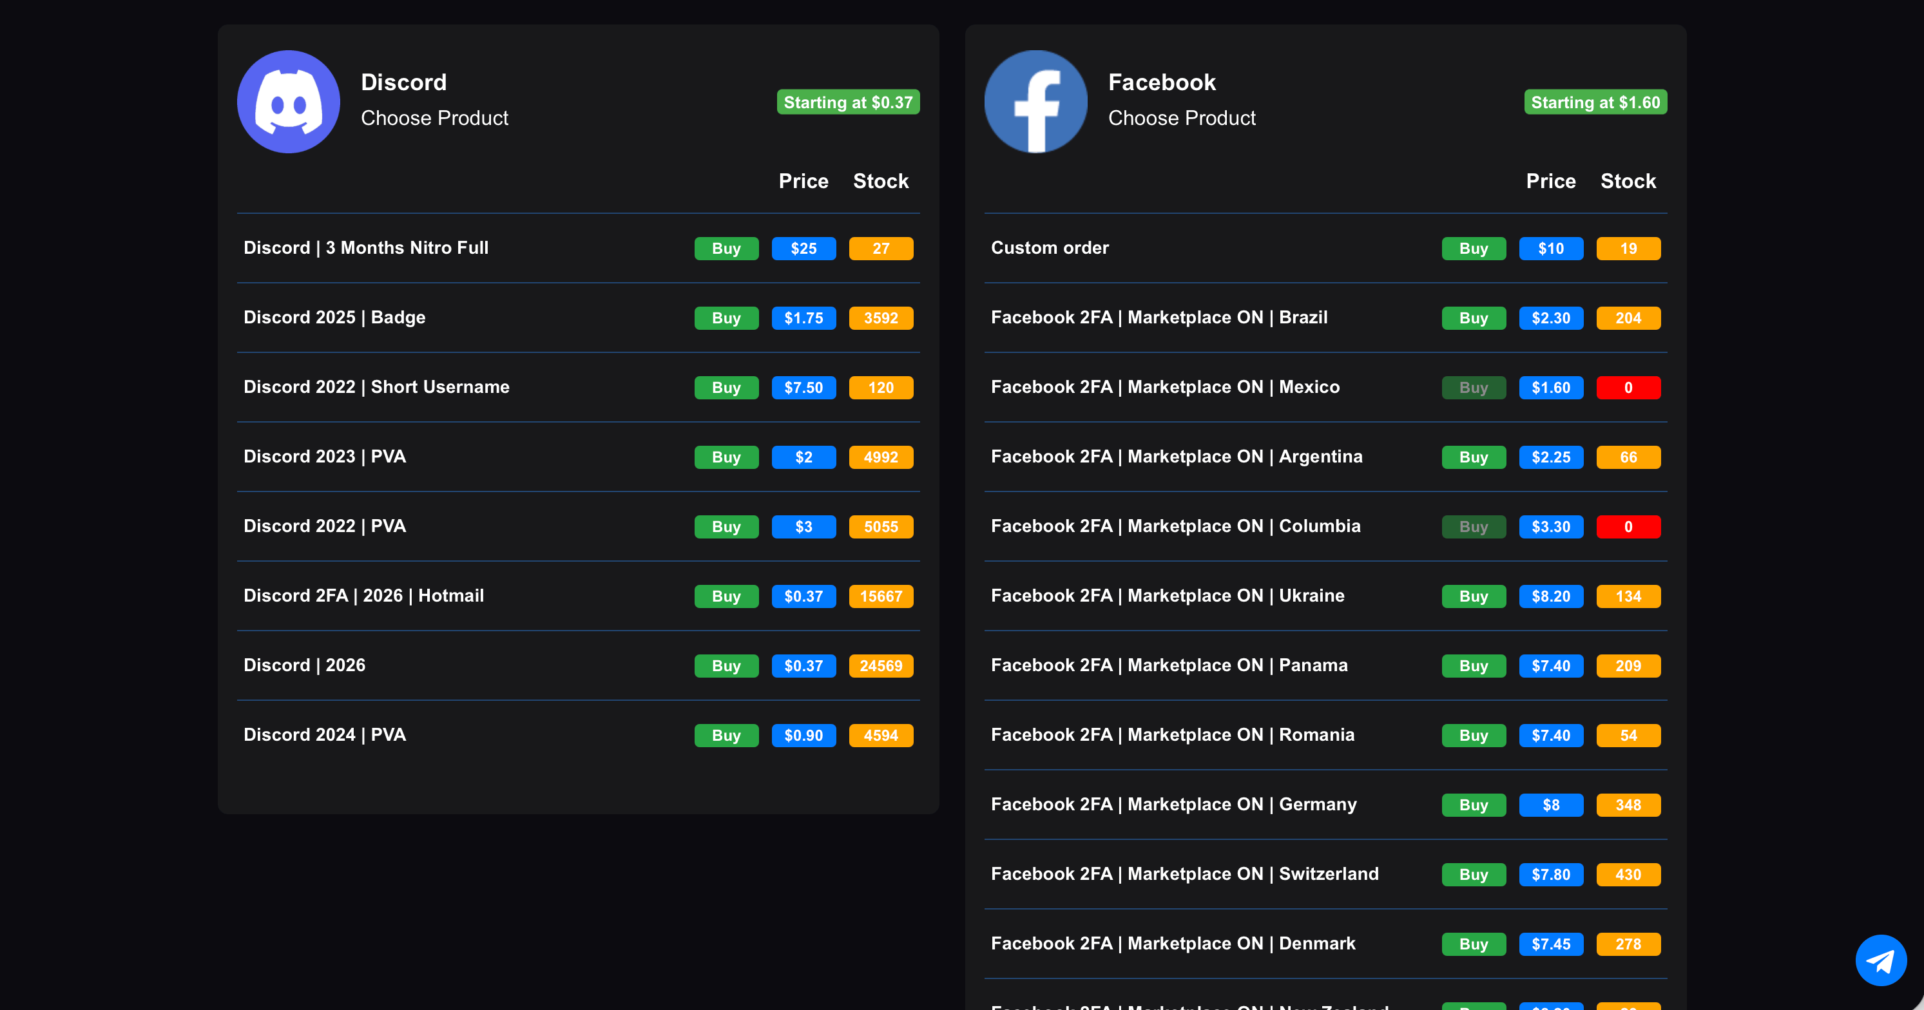
Task: Open the Telegram chat floating icon
Action: [x=1881, y=960]
